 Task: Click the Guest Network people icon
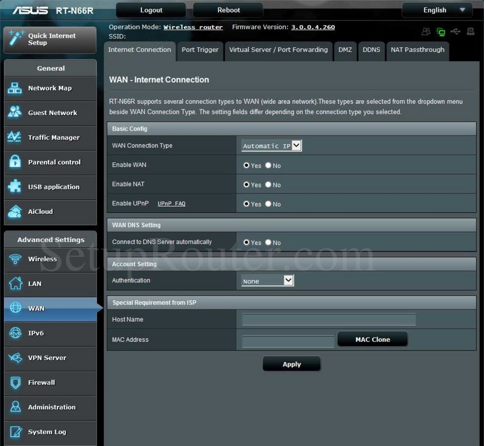[x=15, y=112]
